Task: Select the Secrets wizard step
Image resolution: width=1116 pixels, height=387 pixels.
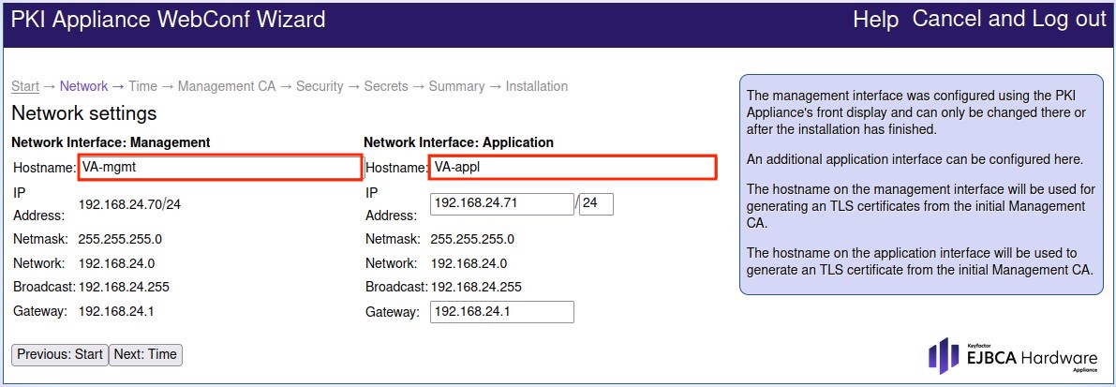Action: 386,86
